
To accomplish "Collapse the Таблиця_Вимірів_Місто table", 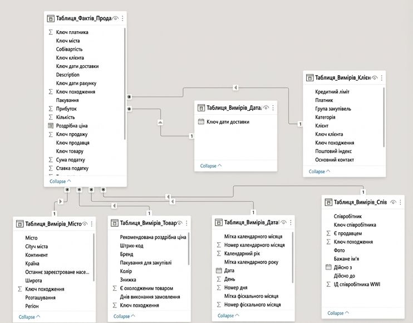I will pyautogui.click(x=29, y=317).
